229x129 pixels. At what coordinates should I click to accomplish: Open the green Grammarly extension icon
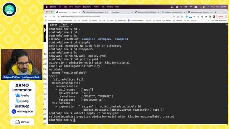pos(186,16)
